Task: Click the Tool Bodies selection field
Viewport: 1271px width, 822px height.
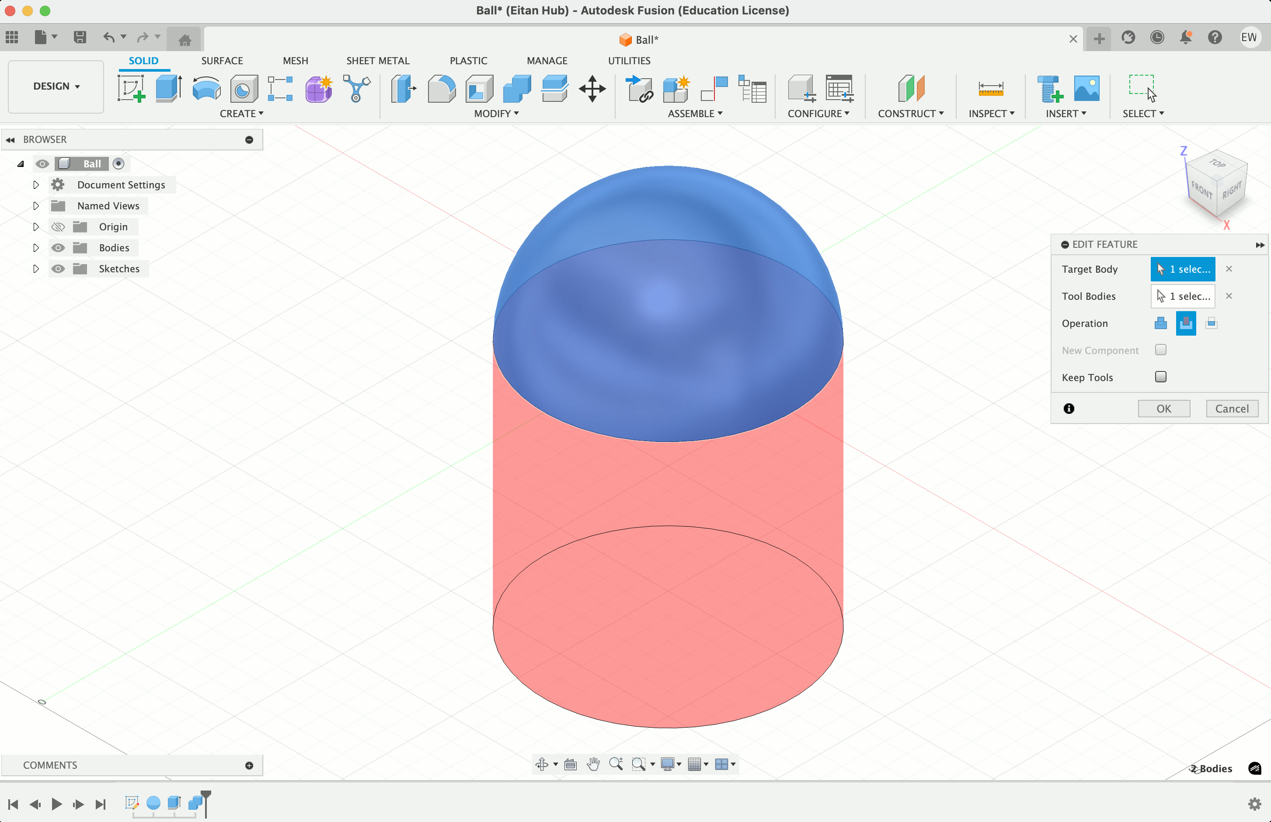Action: (x=1182, y=296)
